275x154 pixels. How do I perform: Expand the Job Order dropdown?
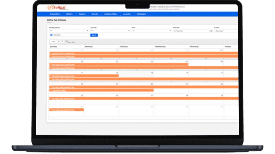coord(110,31)
